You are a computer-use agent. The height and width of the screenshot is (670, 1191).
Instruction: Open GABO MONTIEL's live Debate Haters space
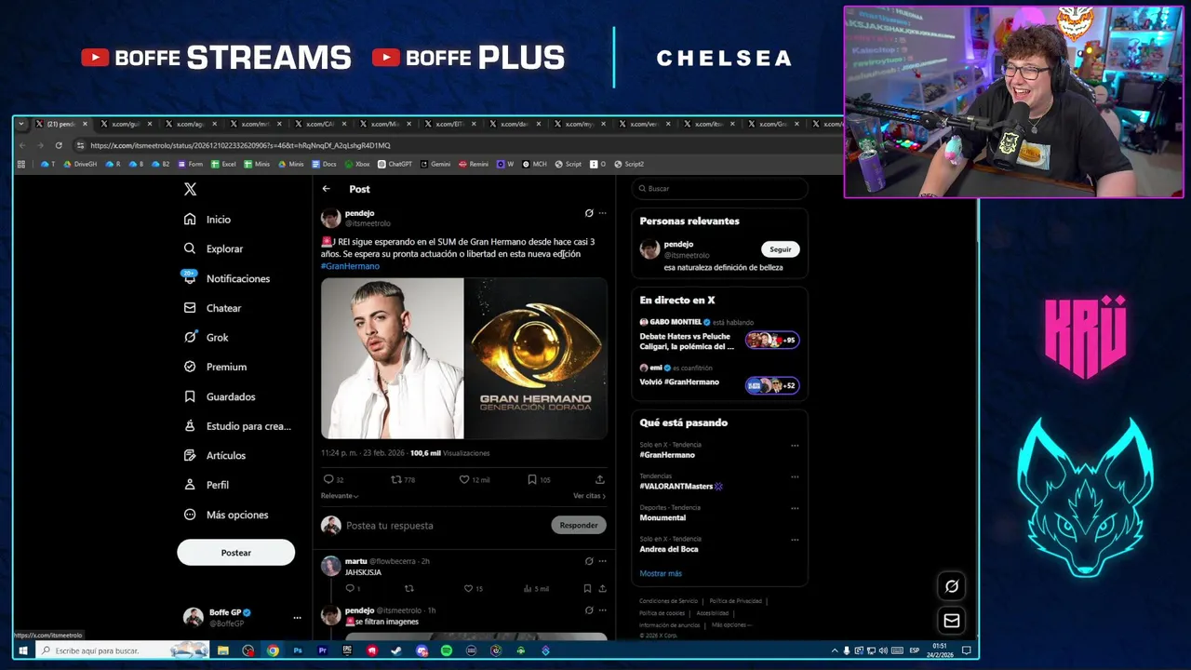719,335
